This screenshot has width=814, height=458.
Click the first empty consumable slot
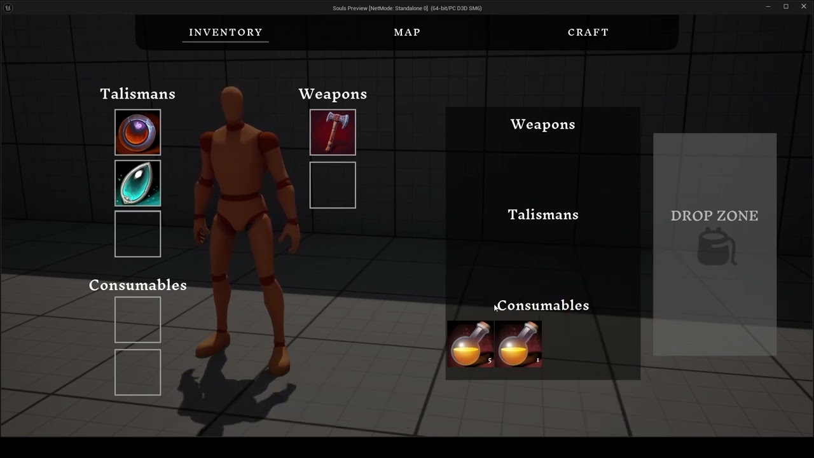pyautogui.click(x=137, y=319)
